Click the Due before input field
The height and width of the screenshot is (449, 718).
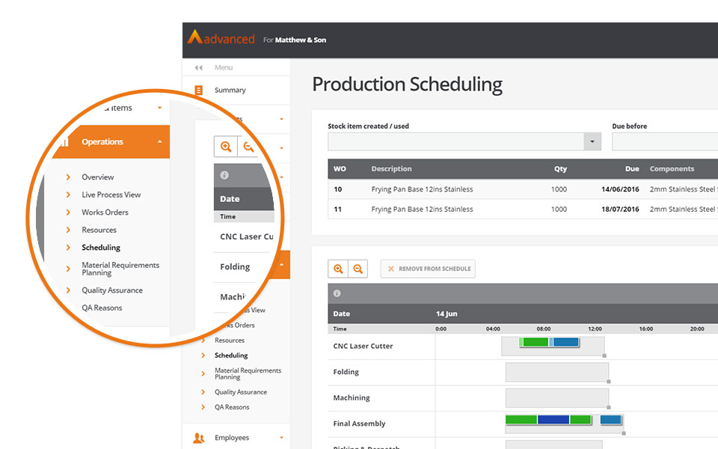[x=665, y=141]
